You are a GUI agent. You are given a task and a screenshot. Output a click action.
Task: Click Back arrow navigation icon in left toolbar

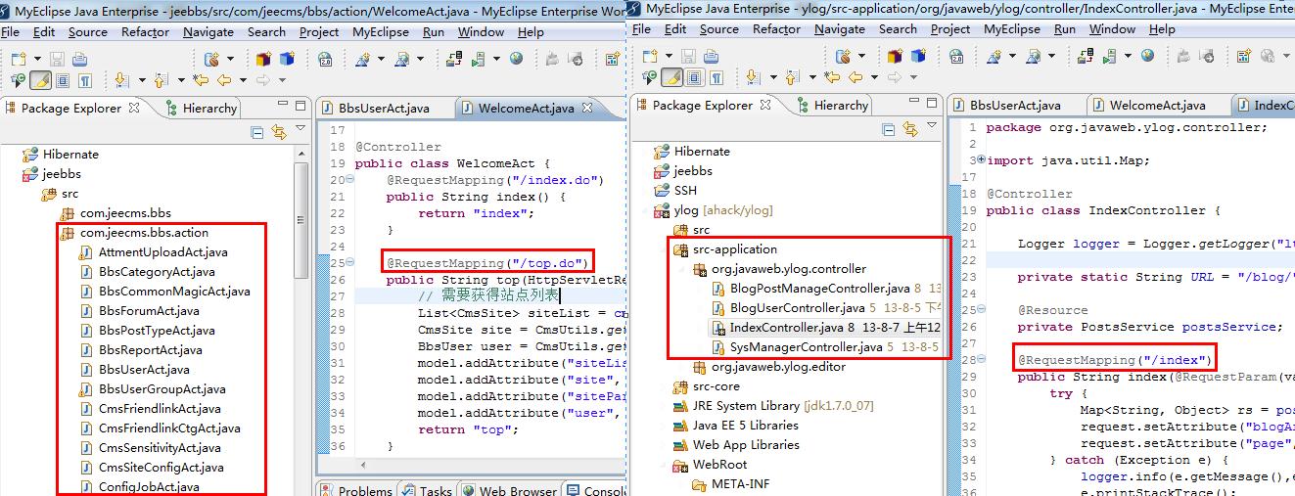(x=224, y=80)
